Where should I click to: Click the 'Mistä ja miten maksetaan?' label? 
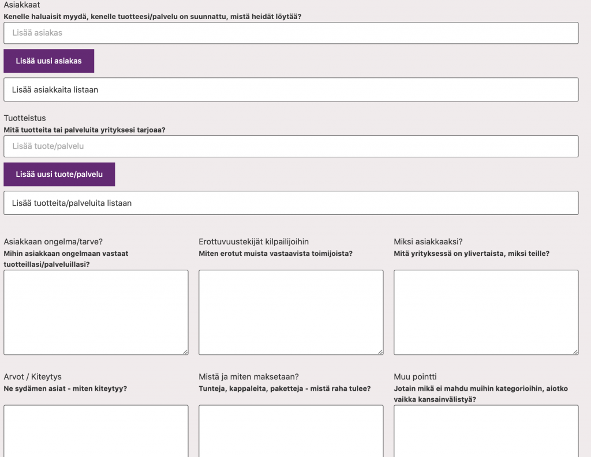point(249,377)
